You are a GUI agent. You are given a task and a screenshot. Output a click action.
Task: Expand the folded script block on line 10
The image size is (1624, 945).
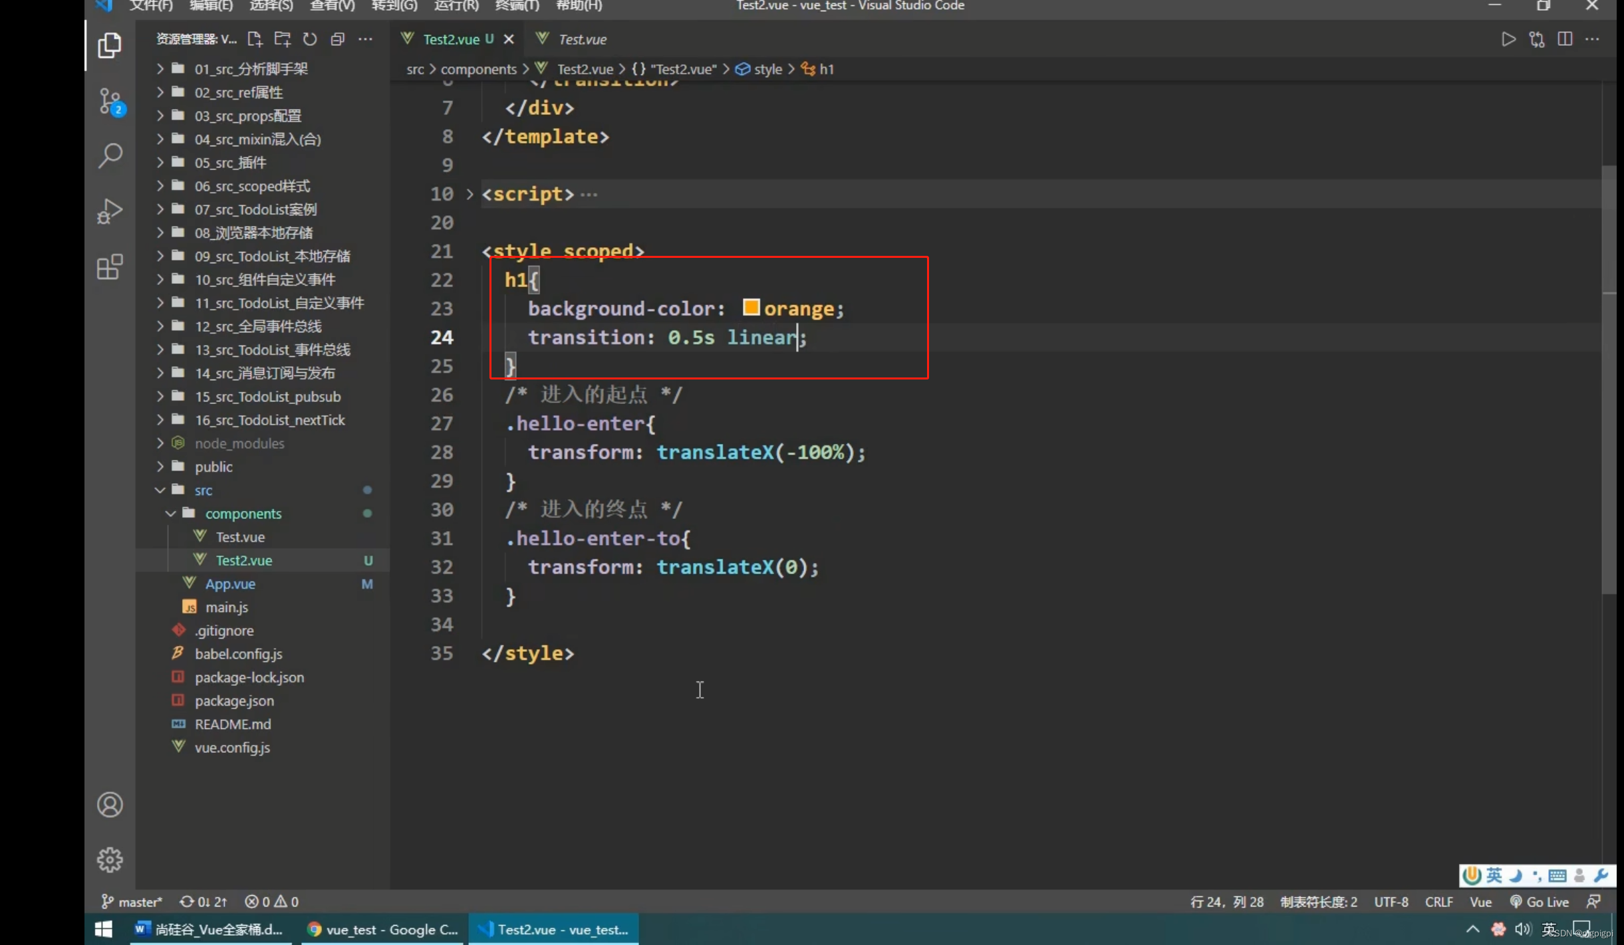coord(470,194)
